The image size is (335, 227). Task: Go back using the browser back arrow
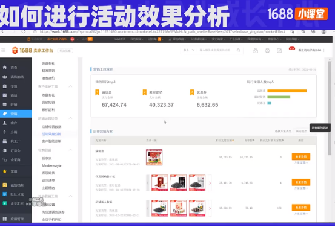click(3, 31)
